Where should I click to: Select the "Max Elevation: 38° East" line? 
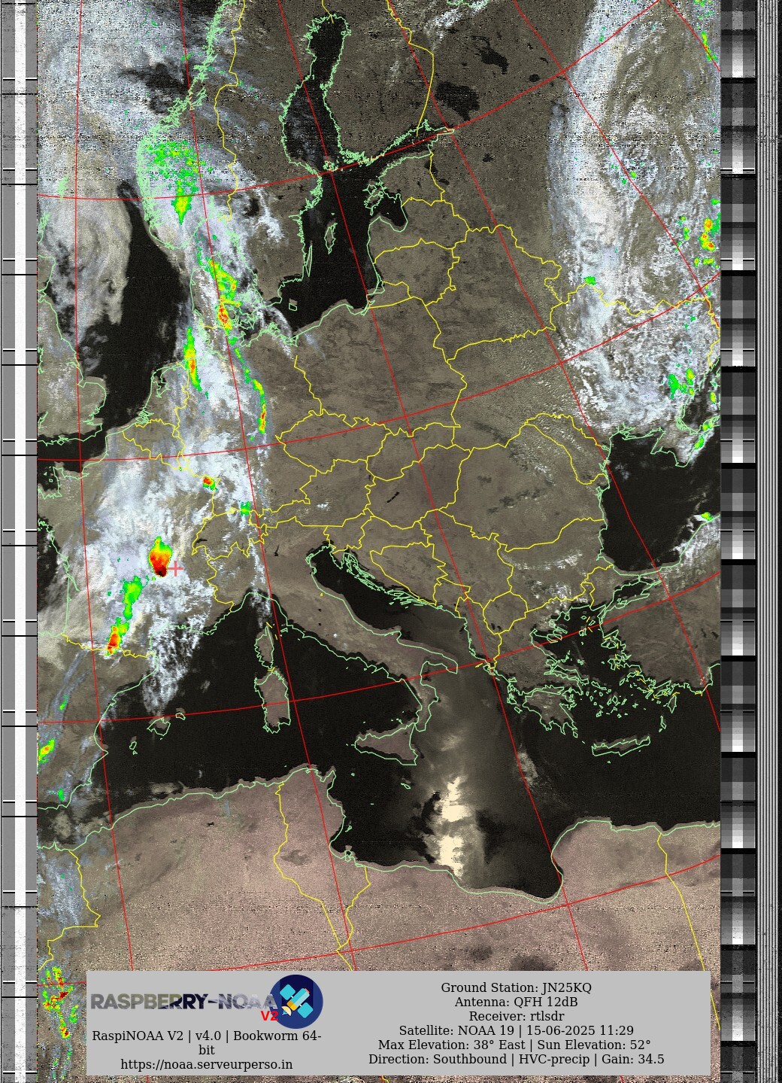[x=452, y=1045]
